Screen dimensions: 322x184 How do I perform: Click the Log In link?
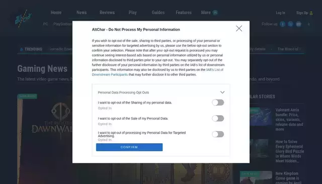pyautogui.click(x=280, y=13)
